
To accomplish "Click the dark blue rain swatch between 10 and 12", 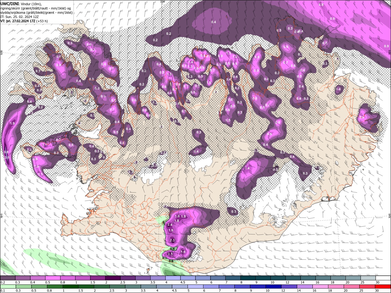I will click(x=273, y=287).
